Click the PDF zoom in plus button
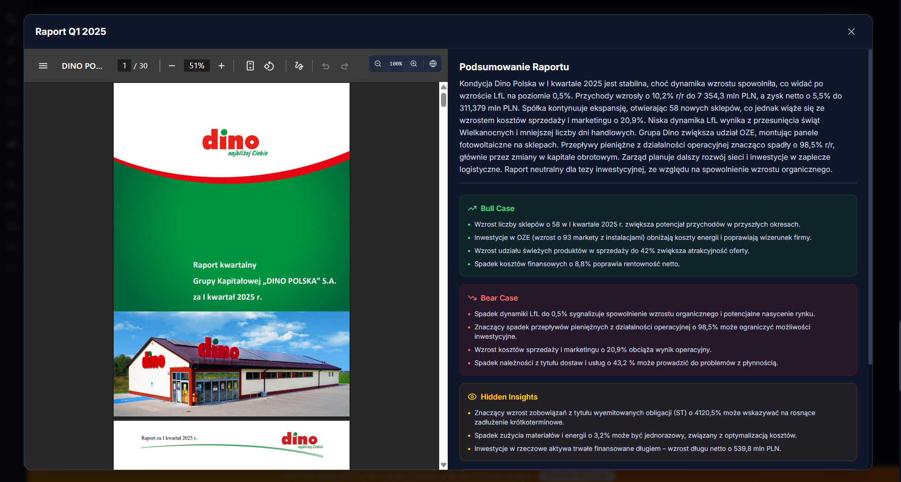901x482 pixels. (x=221, y=66)
